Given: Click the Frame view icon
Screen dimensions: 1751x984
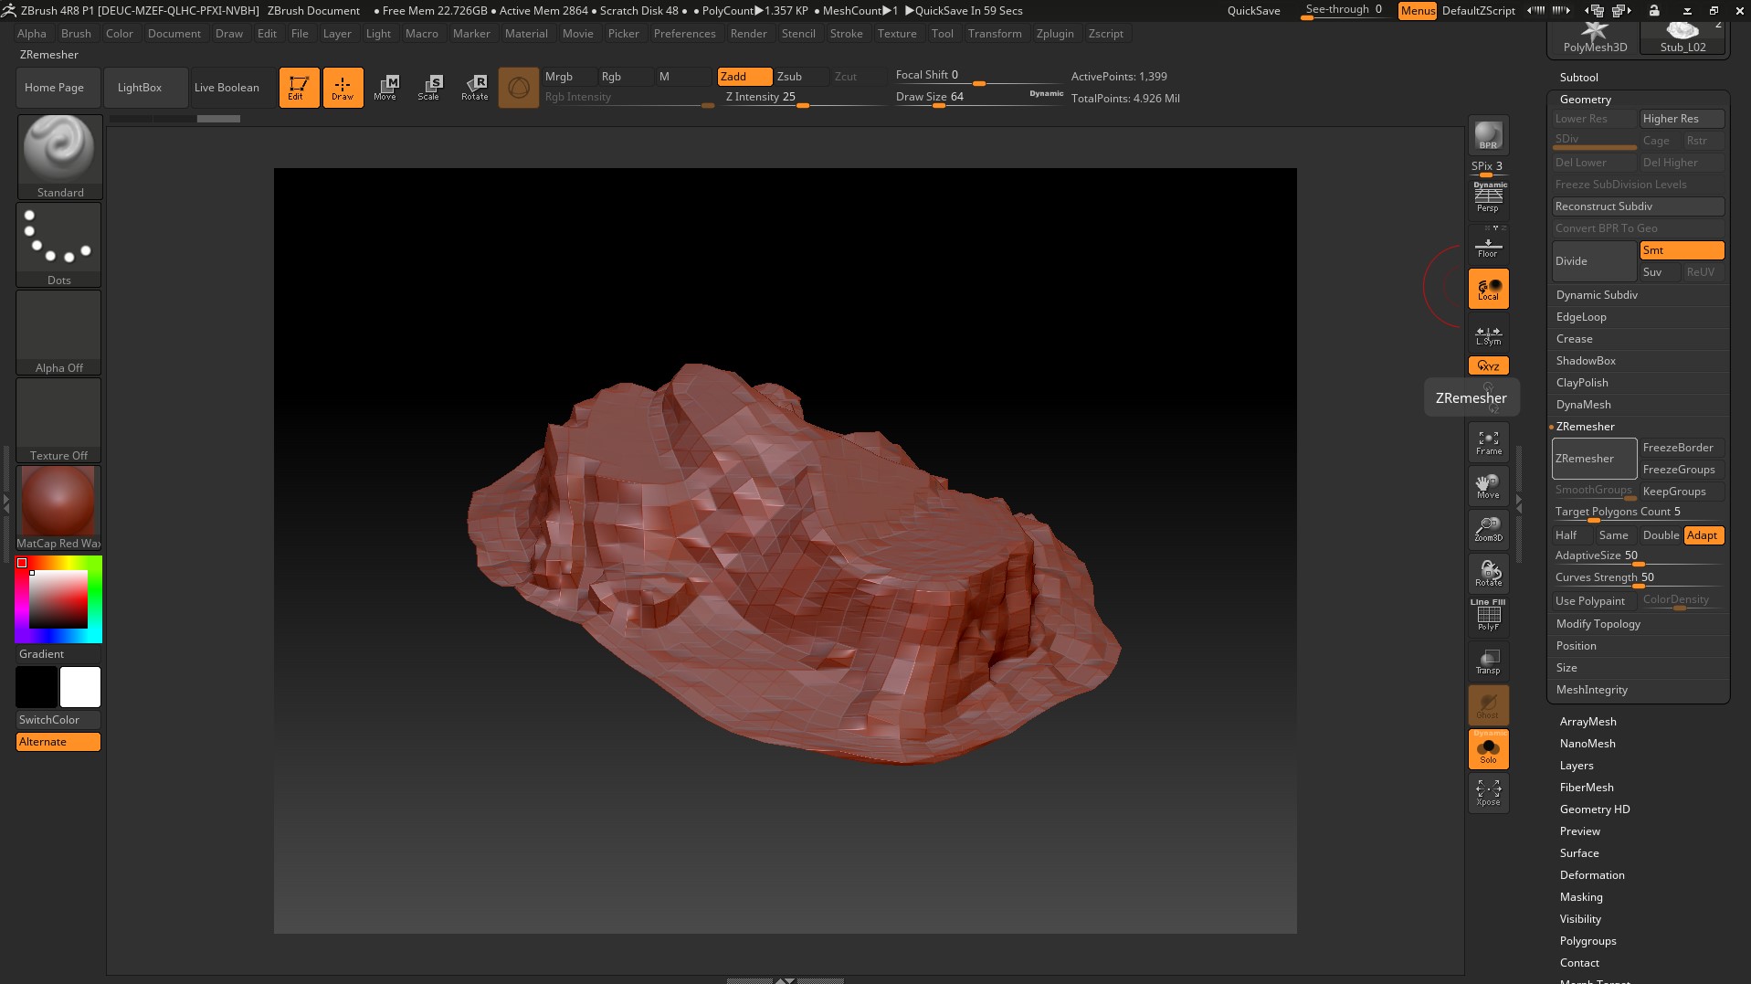Looking at the screenshot, I should click(1488, 443).
